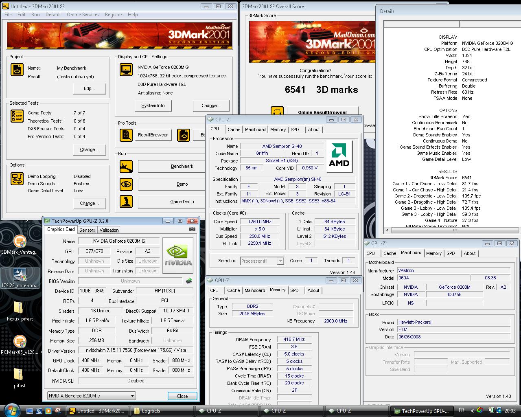Switch to Sensors tab in GPU-Z

[x=87, y=230]
